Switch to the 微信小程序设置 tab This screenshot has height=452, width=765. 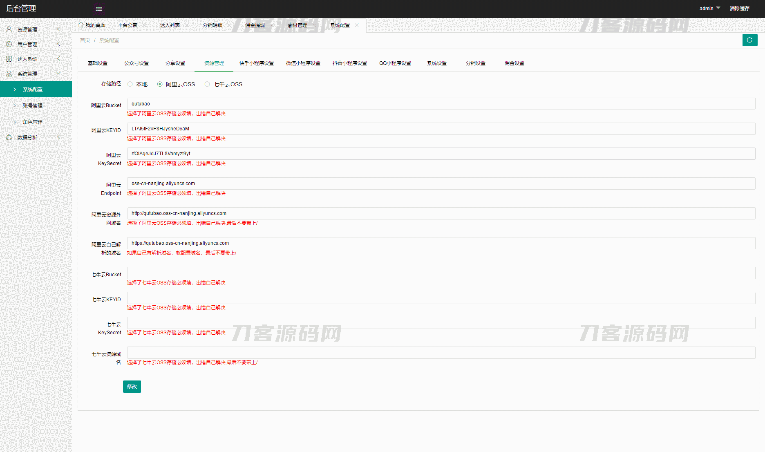pyautogui.click(x=303, y=63)
